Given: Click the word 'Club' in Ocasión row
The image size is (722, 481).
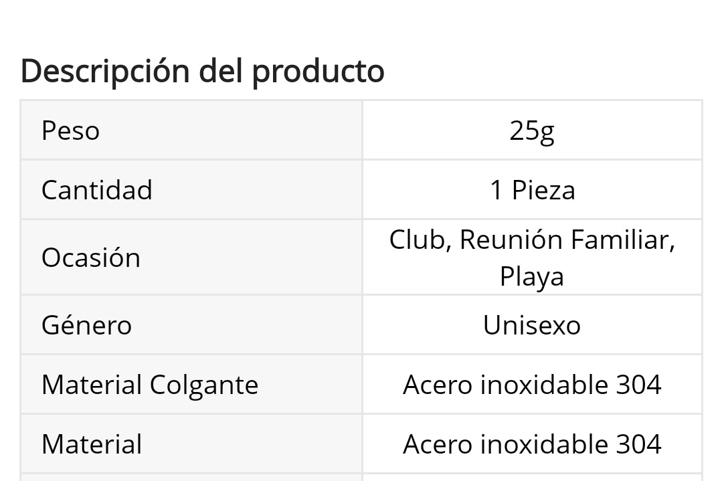Looking at the screenshot, I should pyautogui.click(x=417, y=239).
